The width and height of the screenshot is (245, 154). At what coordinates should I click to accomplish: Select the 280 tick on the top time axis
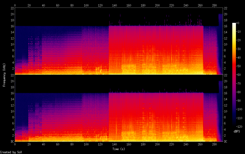(214, 5)
